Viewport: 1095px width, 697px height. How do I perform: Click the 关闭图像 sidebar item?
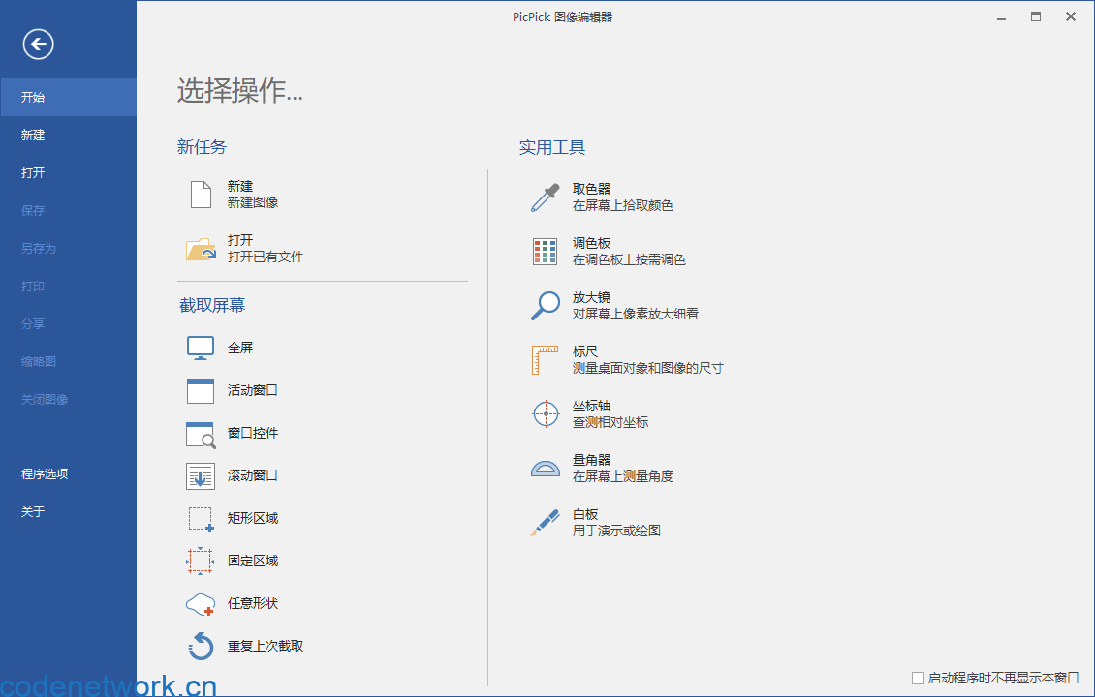69,399
